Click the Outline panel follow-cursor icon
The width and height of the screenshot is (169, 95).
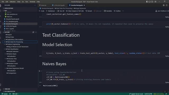click(33, 32)
